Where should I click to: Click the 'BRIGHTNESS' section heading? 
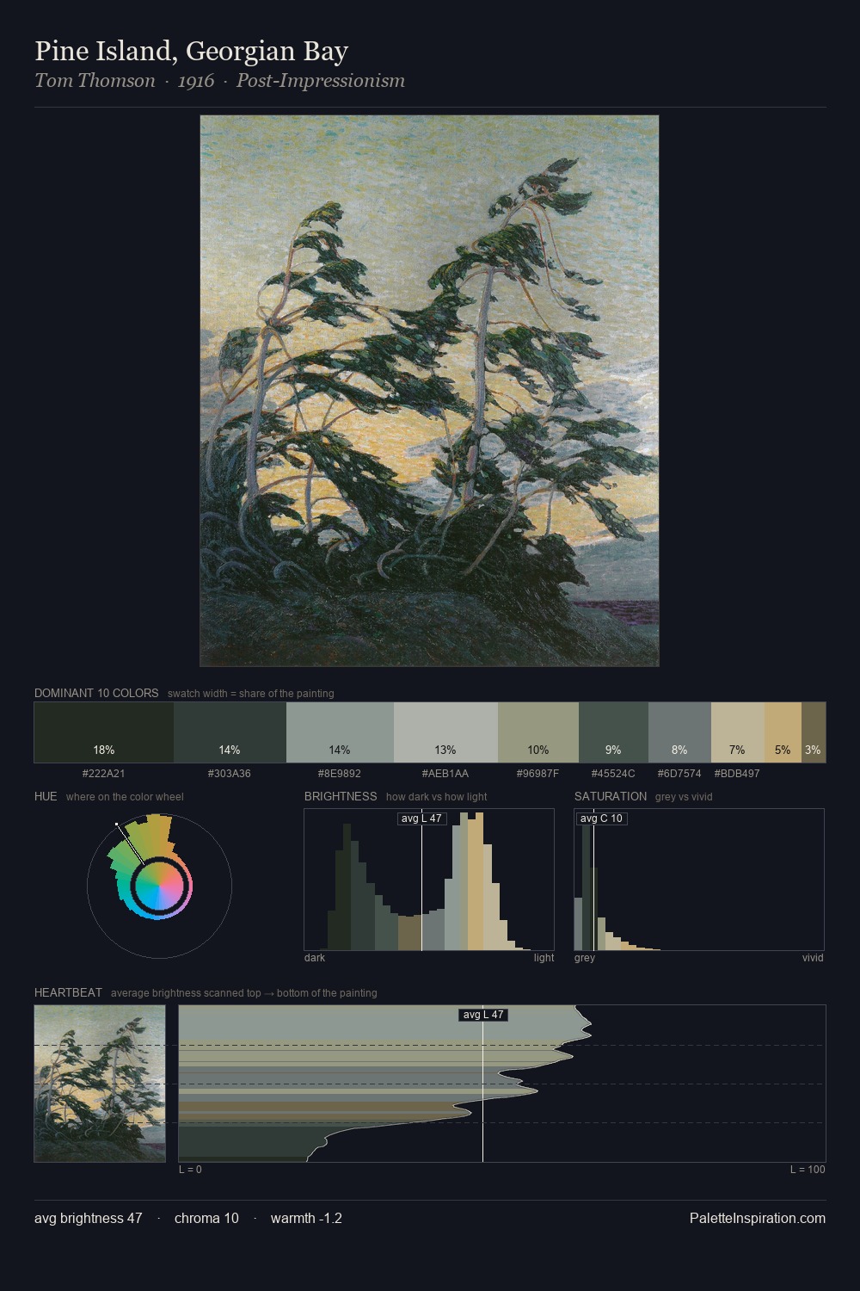(341, 797)
